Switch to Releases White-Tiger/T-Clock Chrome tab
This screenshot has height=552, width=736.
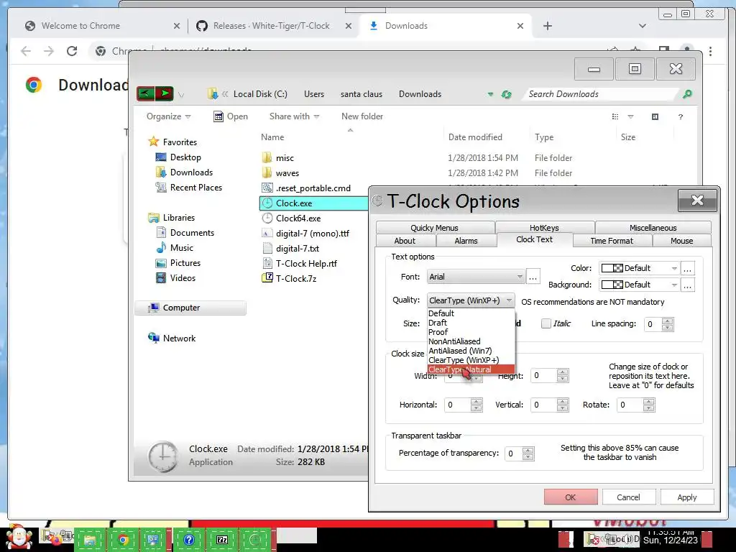(271, 26)
